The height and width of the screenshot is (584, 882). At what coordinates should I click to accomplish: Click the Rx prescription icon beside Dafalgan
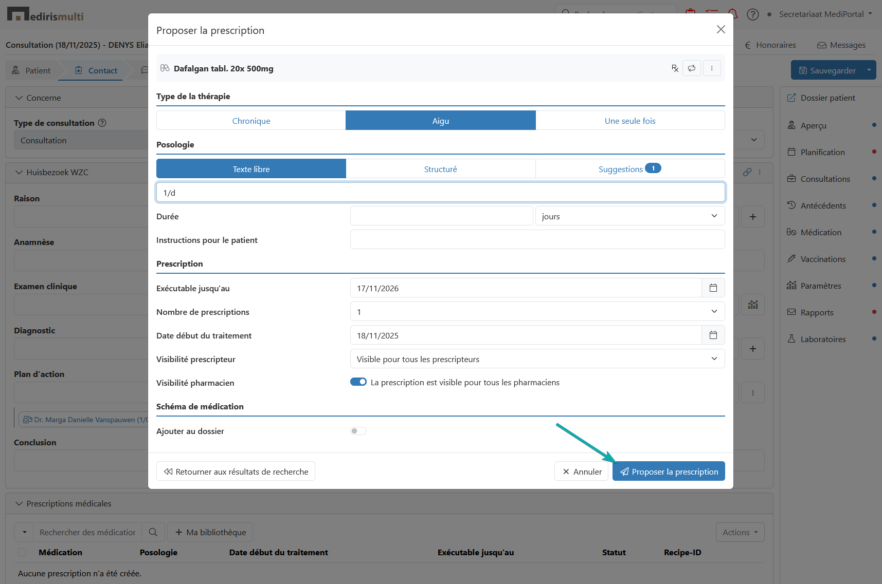675,68
